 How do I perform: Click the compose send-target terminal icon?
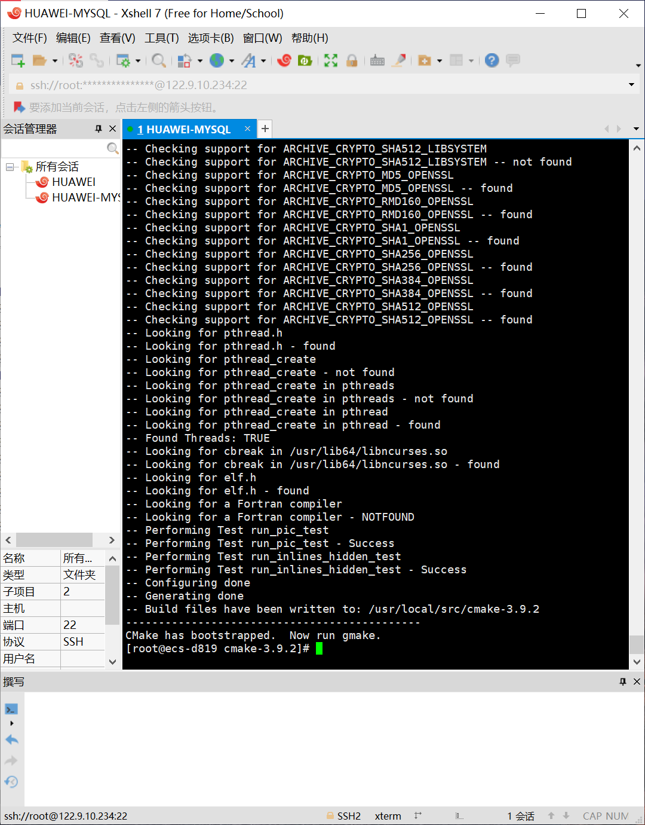tap(11, 709)
